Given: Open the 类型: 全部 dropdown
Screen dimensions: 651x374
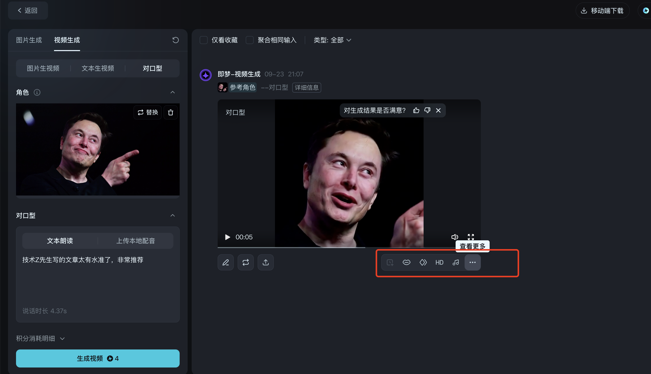Looking at the screenshot, I should click(x=332, y=40).
